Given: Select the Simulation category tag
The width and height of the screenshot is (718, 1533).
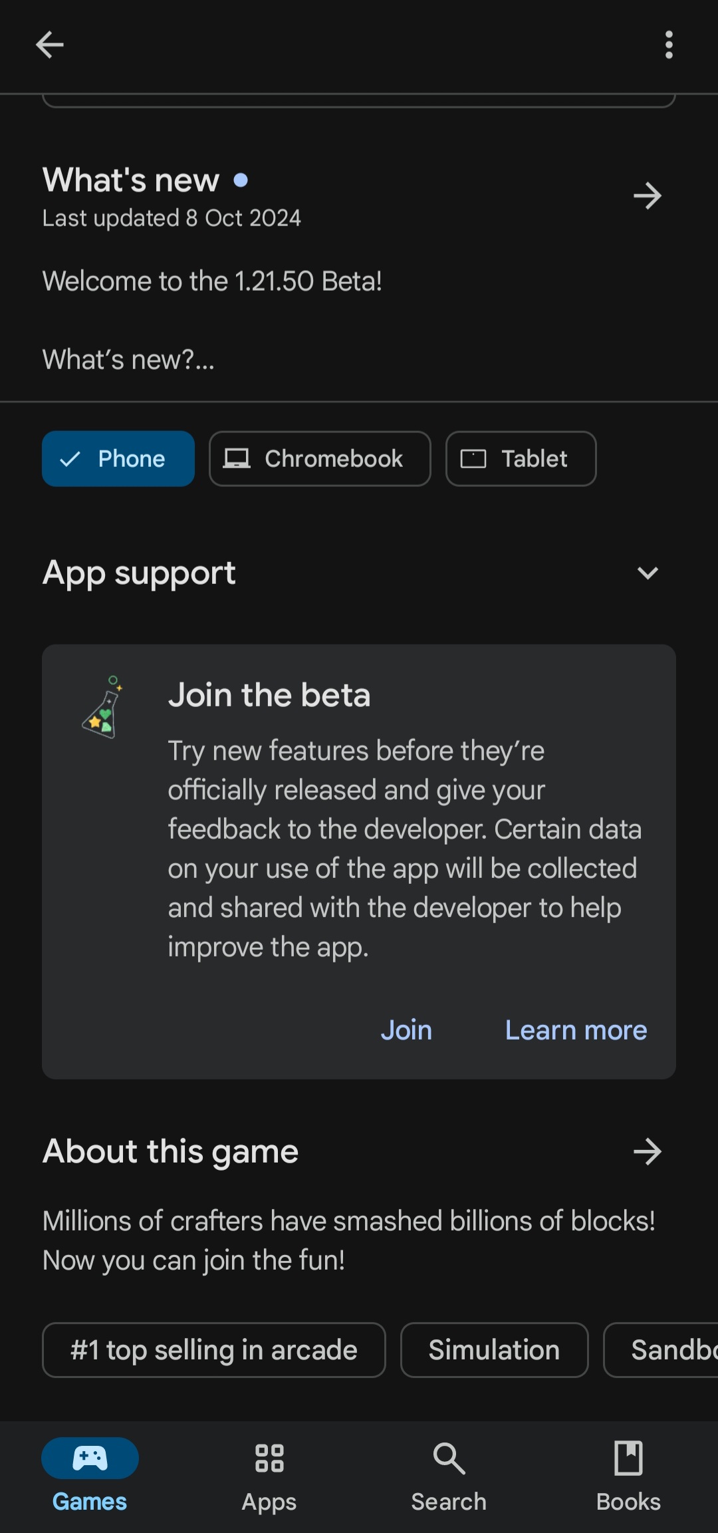Looking at the screenshot, I should pos(494,1350).
